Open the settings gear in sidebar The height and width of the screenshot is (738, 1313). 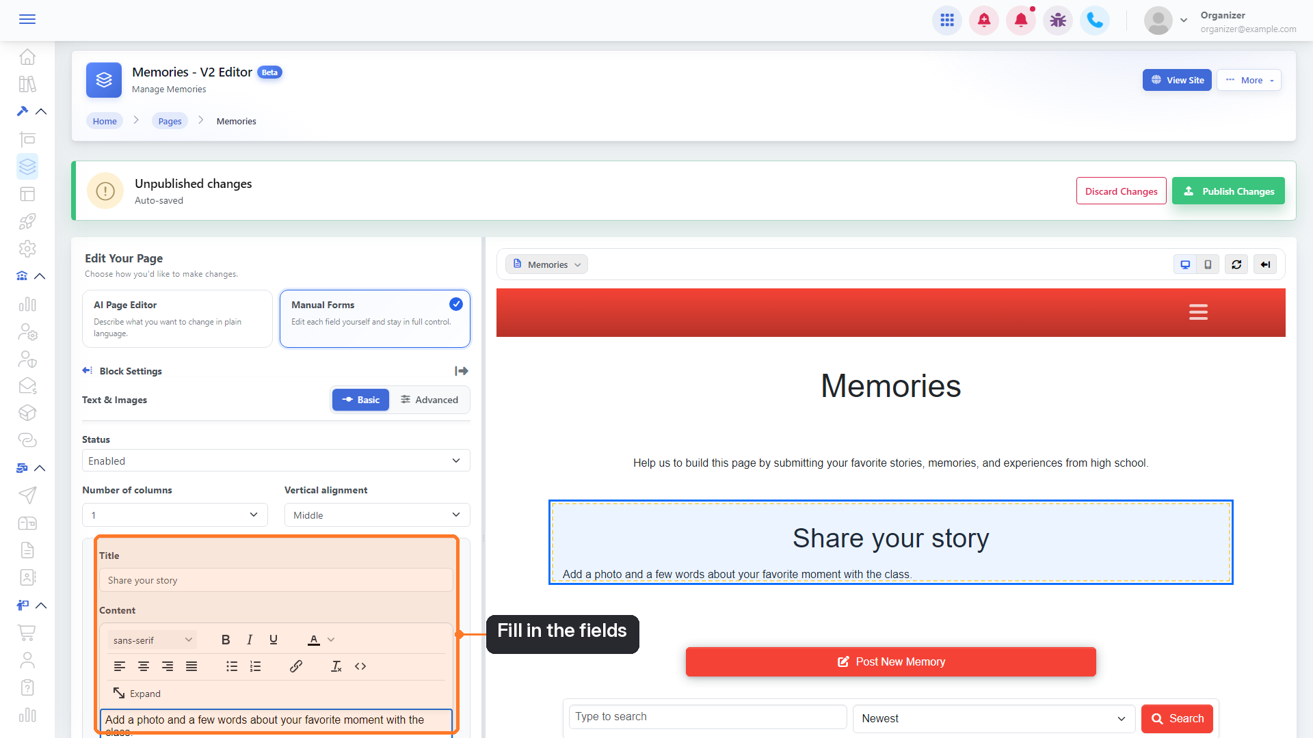pyautogui.click(x=27, y=249)
